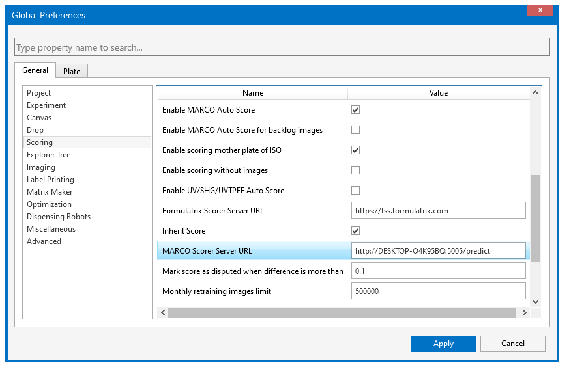Uncheck Enable MARCO Auto Score checkbox
Viewport: 569px width, 365px height.
pyautogui.click(x=355, y=110)
